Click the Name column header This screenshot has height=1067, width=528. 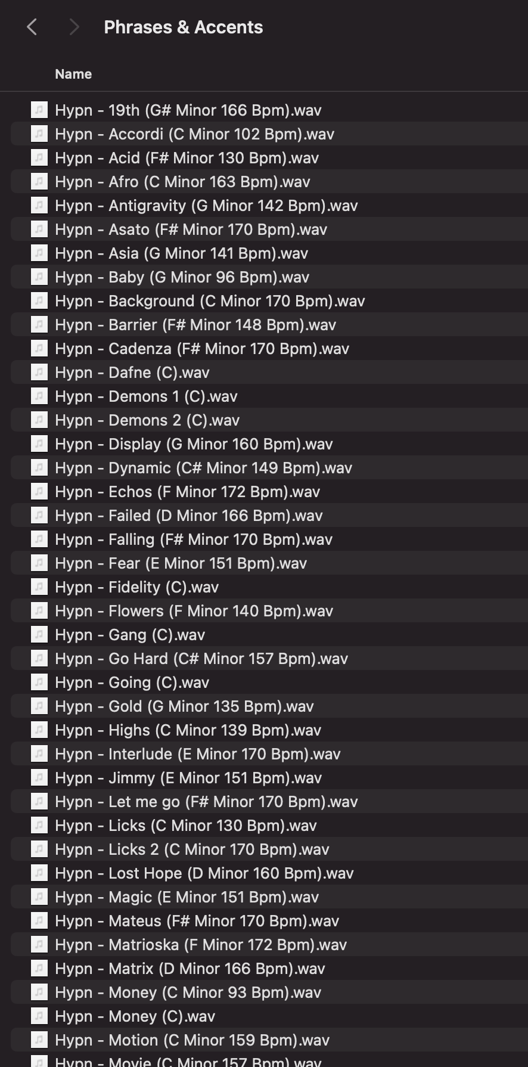coord(73,74)
